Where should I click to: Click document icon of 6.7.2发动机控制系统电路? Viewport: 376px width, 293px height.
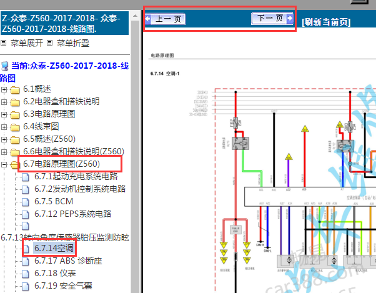pyautogui.click(x=26, y=189)
